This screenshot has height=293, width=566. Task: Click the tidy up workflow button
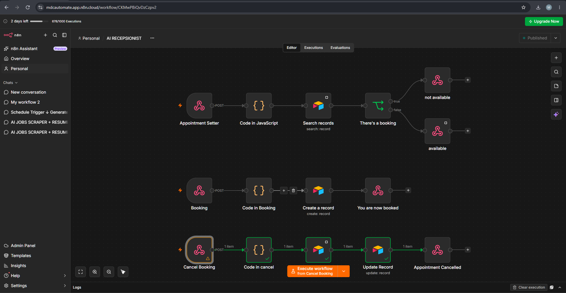coord(123,272)
